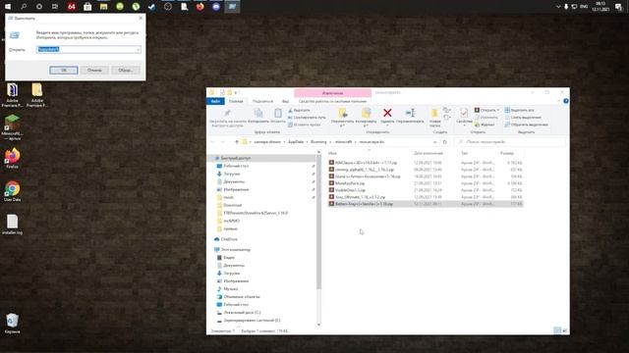Click Paste shortcut (Вставить ярлык) in ribbon
This screenshot has width=629, height=353.
[x=304, y=125]
